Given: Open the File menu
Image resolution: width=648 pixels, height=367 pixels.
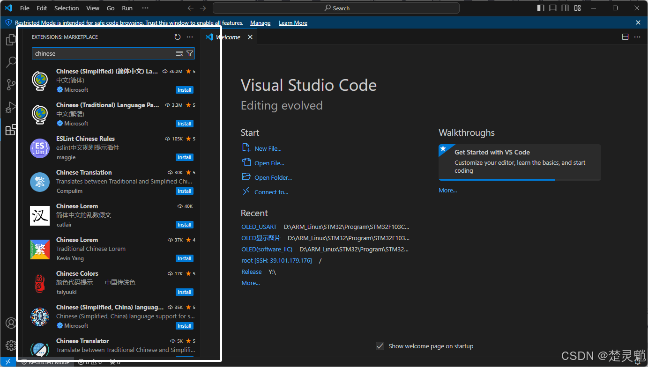Looking at the screenshot, I should click(24, 8).
